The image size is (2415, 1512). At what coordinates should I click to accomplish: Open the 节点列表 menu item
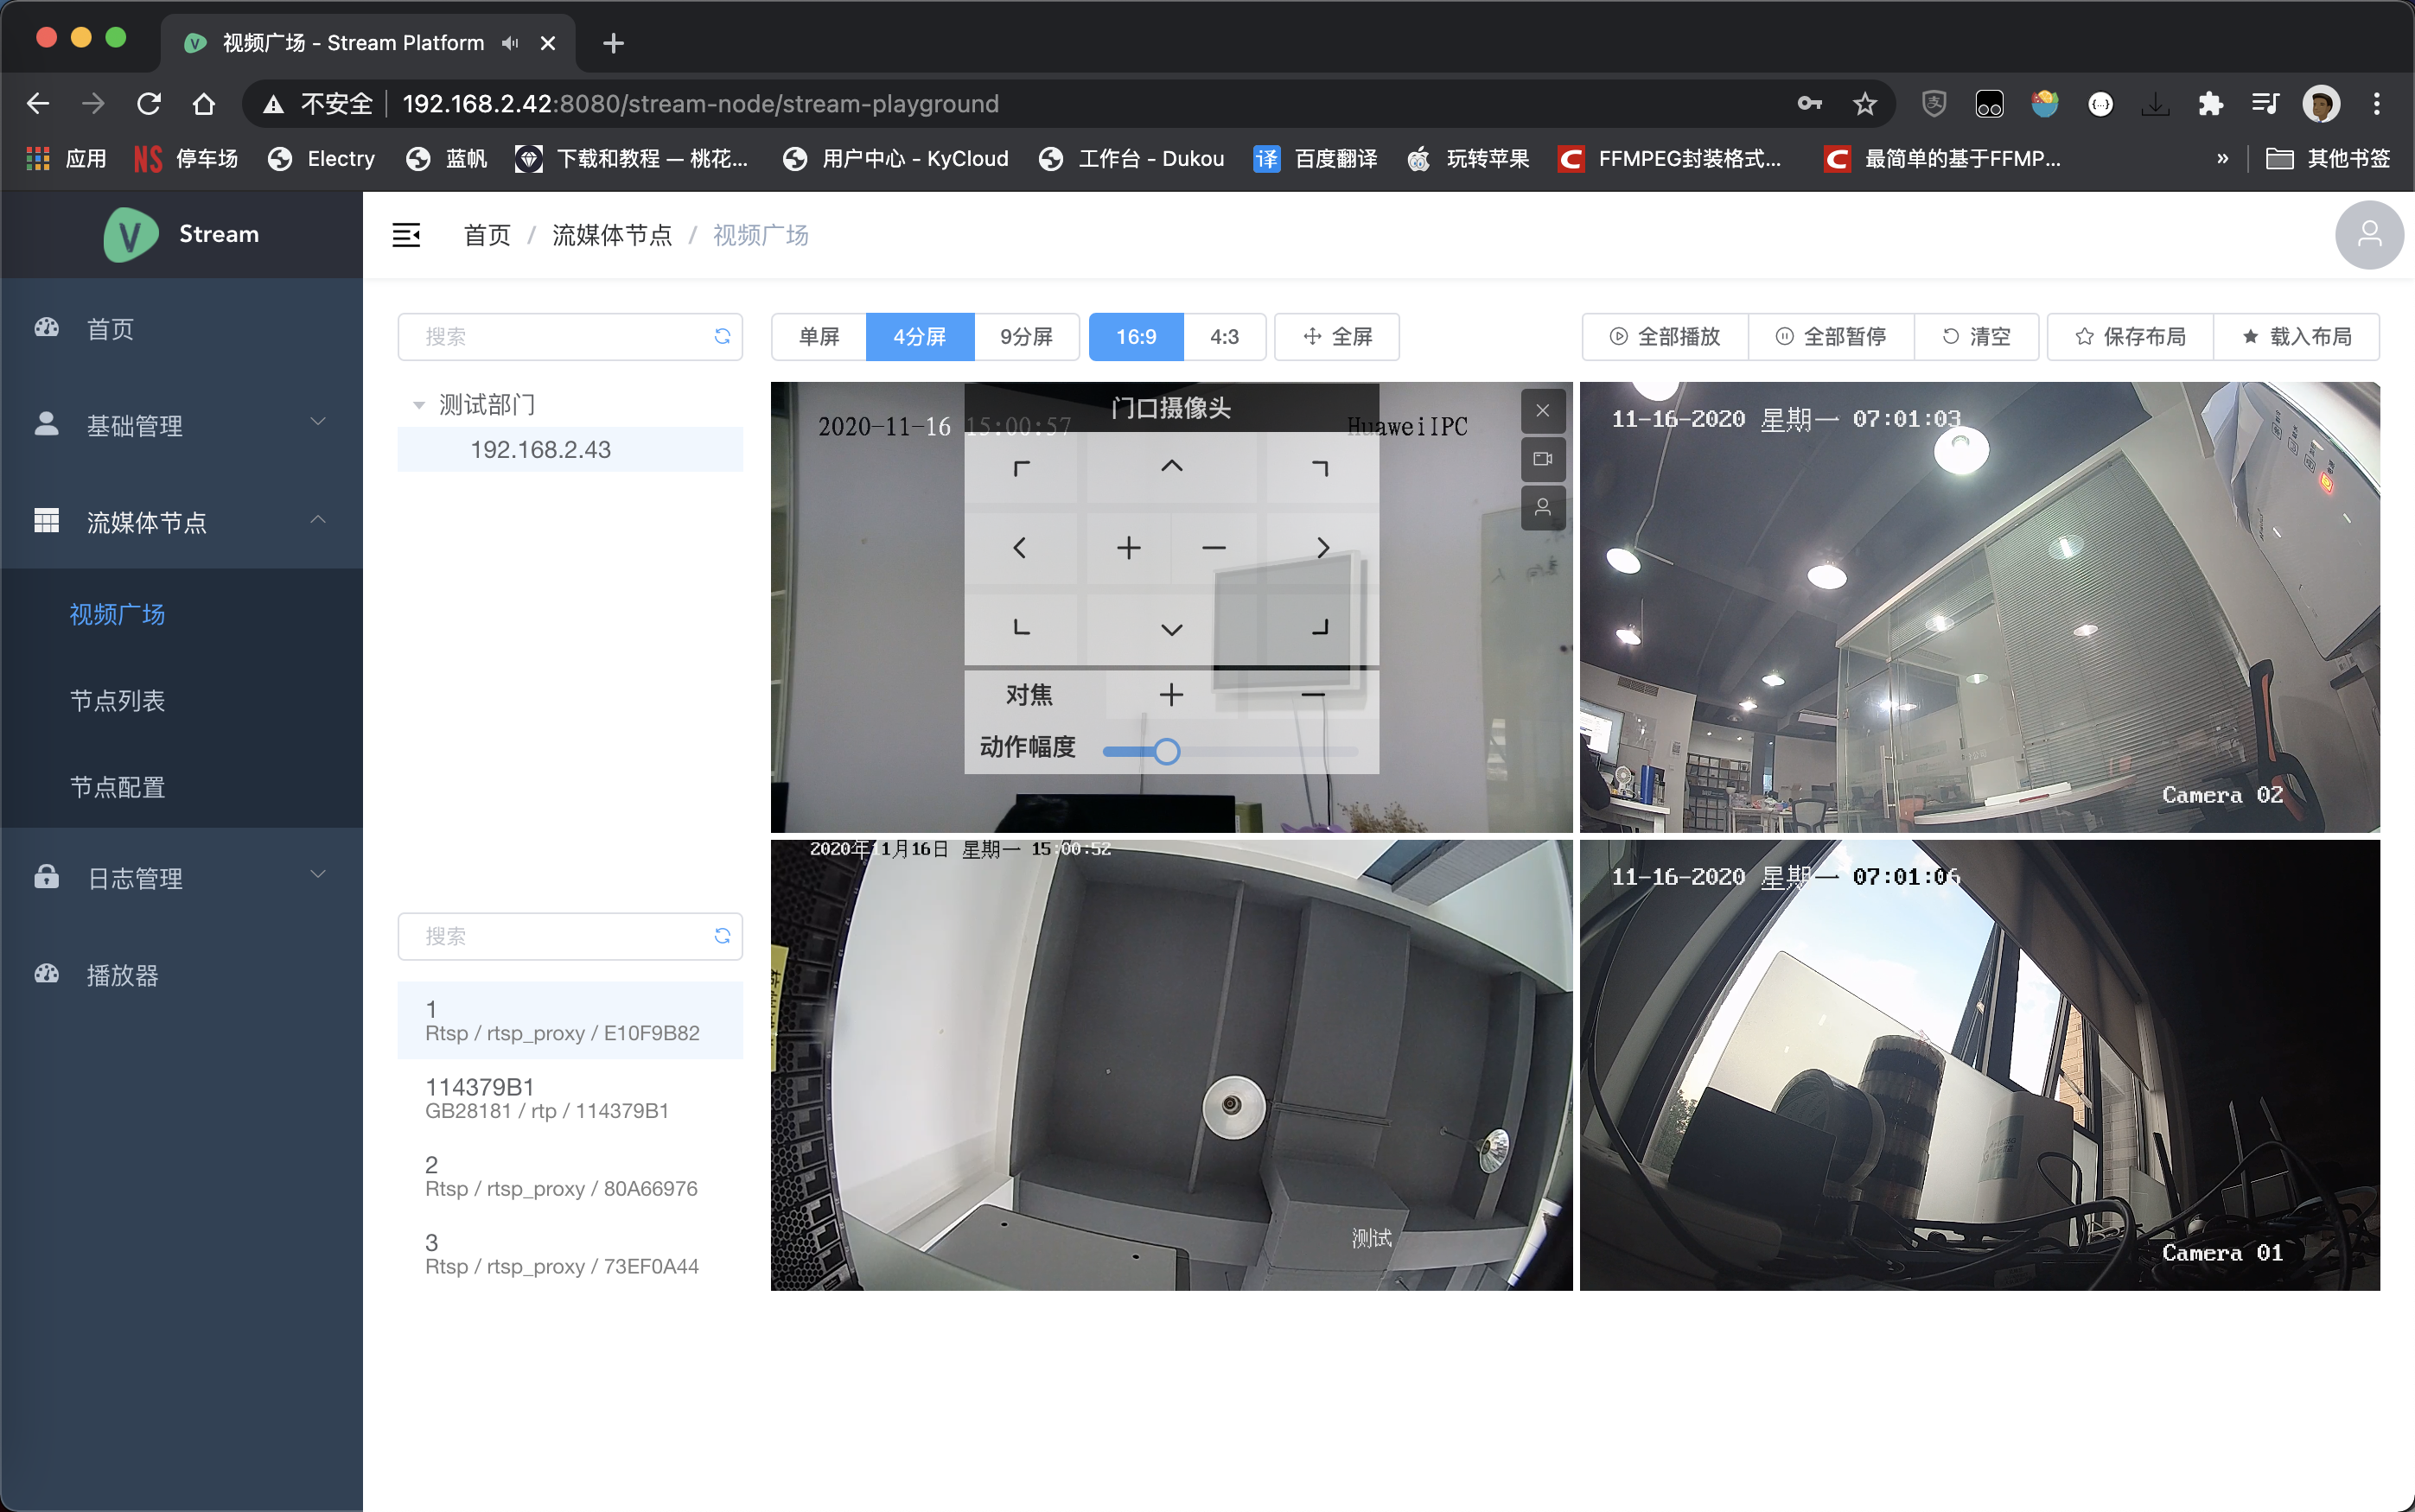pos(117,701)
